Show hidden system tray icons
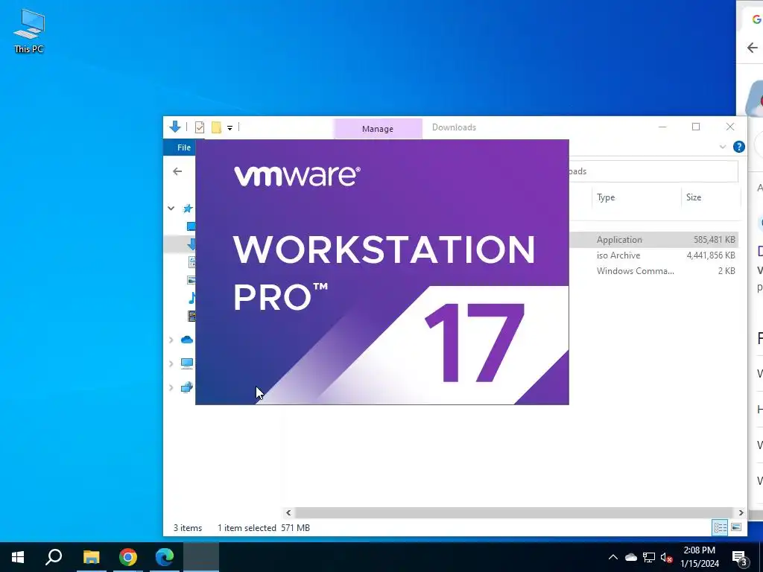Screen dimensions: 763x572 (x=613, y=557)
